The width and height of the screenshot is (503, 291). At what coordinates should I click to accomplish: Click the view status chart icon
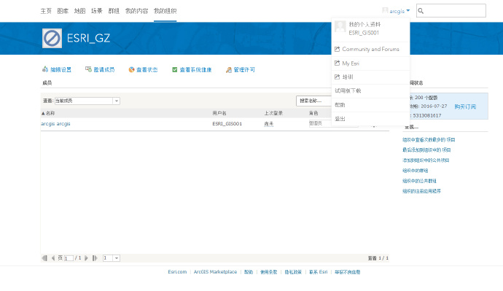click(x=131, y=69)
